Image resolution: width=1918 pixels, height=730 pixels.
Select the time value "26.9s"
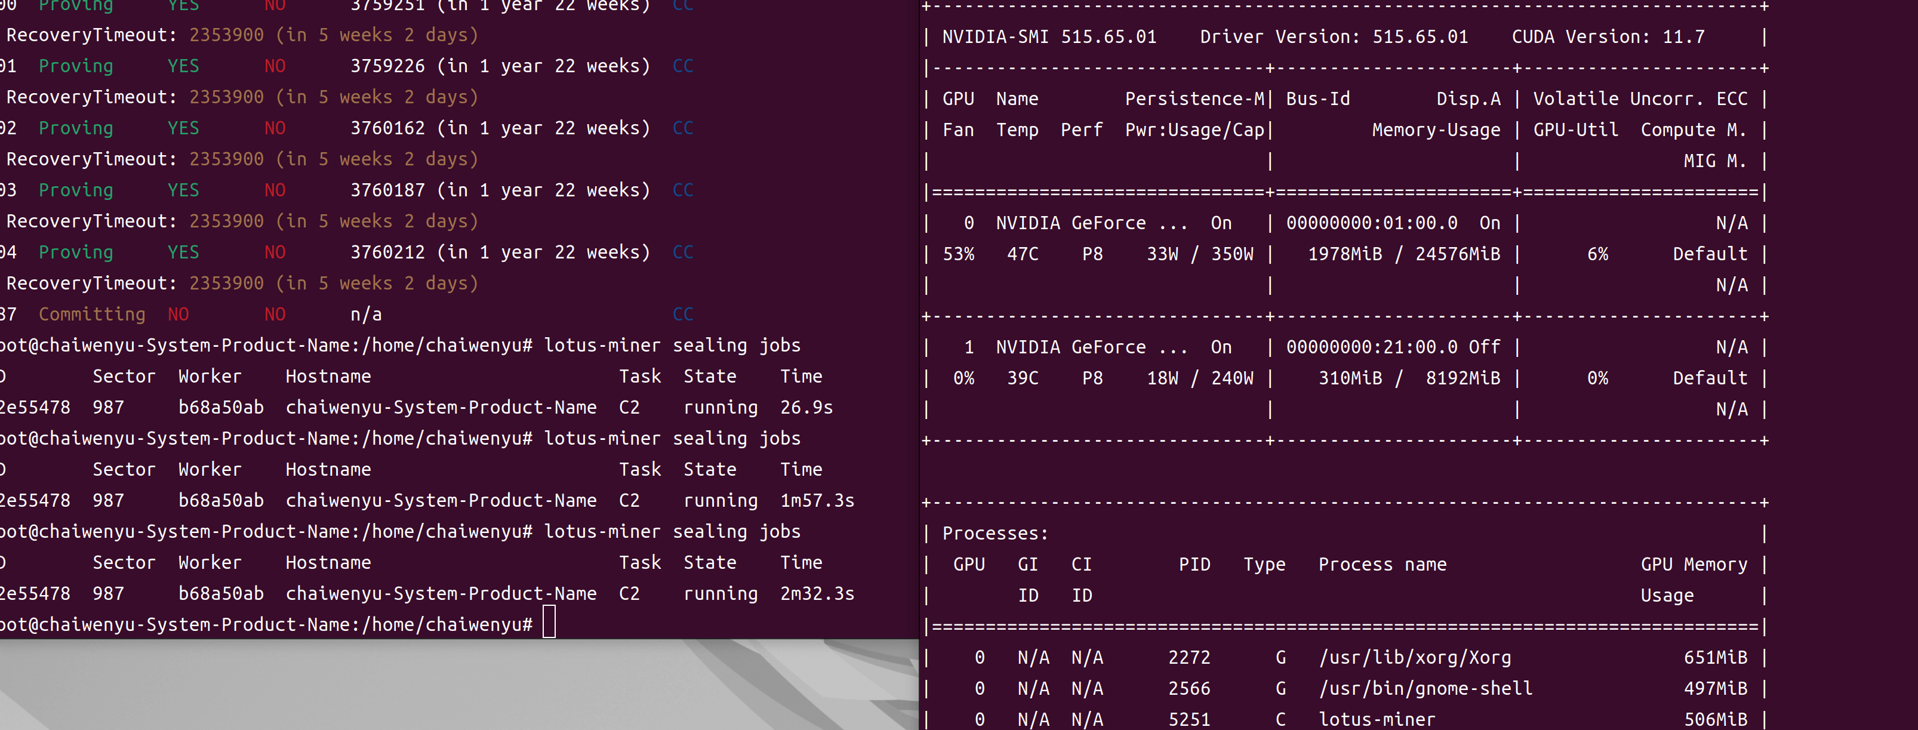(x=806, y=407)
